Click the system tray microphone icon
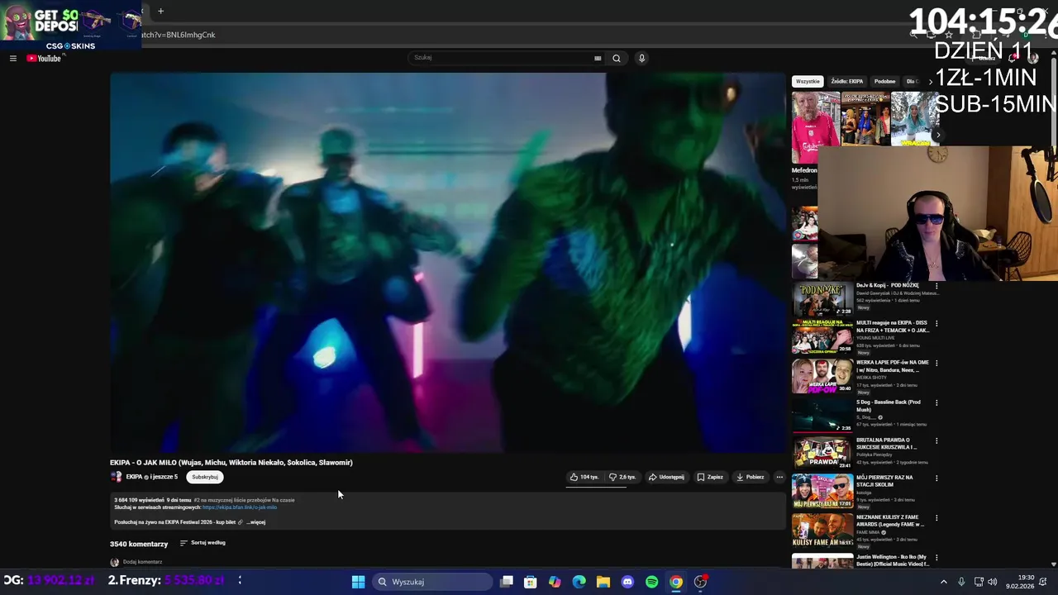This screenshot has height=595, width=1058. tap(961, 582)
